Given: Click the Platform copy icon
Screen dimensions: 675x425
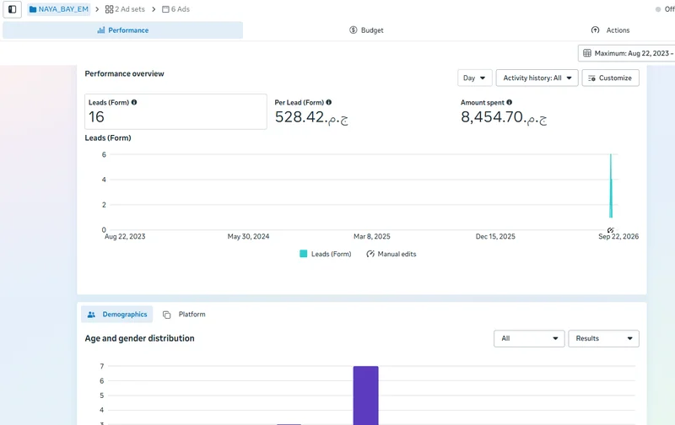Looking at the screenshot, I should click(166, 315).
